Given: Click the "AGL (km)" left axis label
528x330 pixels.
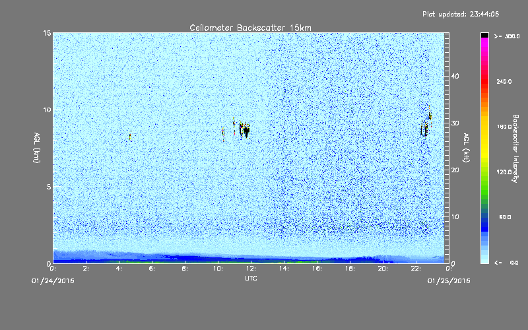Looking at the screenshot, I should [37, 147].
